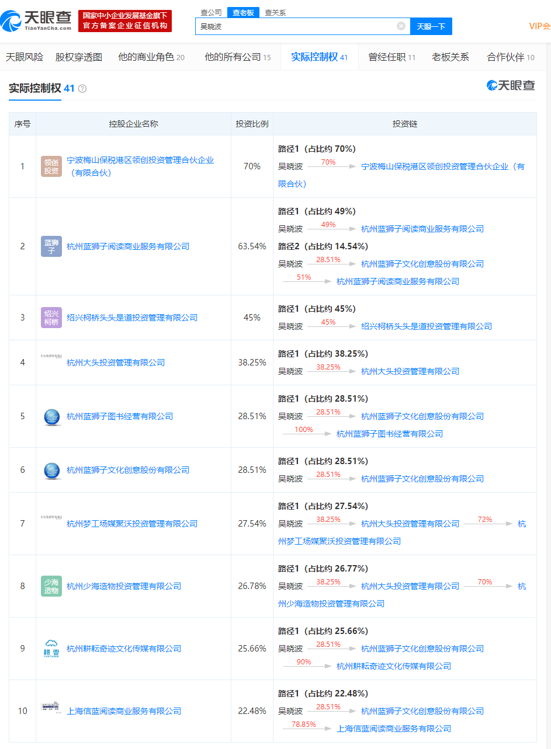Click the 25.66% investment ratio cell
The image size is (551, 749).
click(252, 649)
